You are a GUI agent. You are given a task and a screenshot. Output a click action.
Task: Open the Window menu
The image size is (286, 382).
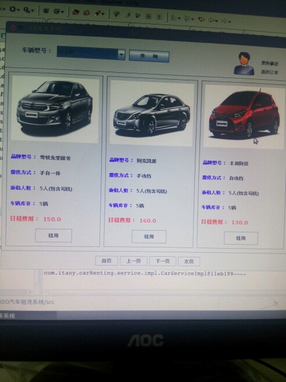[x=111, y=2]
